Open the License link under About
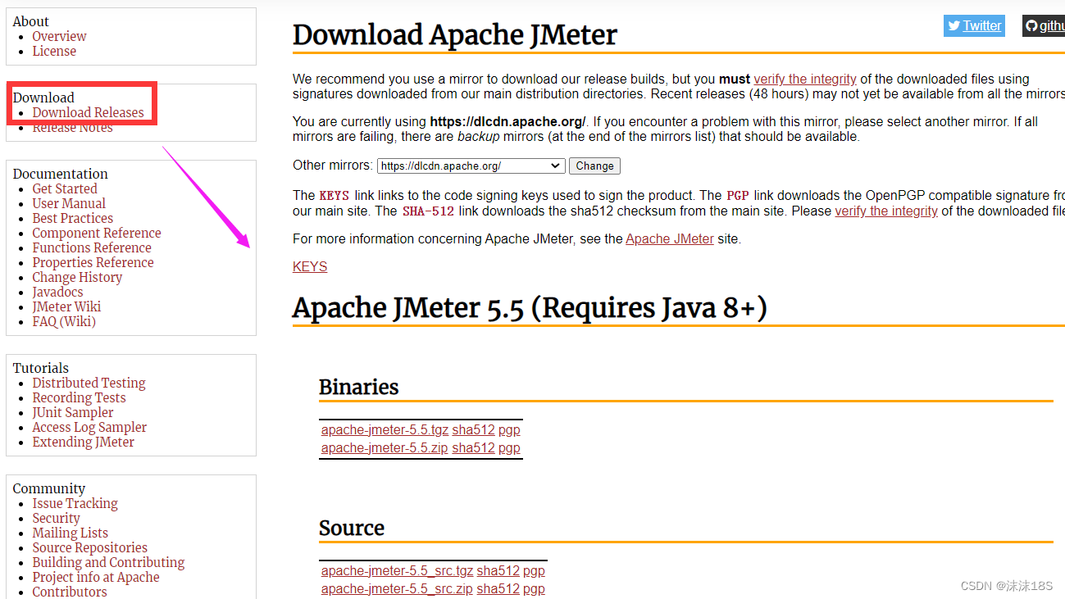Viewport: 1065px width, 599px height. 54,52
